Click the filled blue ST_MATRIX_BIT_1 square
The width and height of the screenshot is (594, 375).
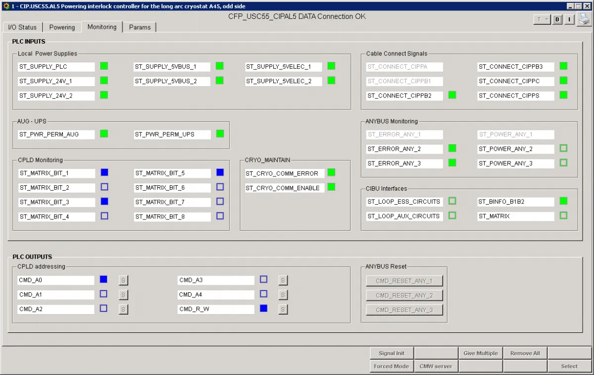[104, 172]
